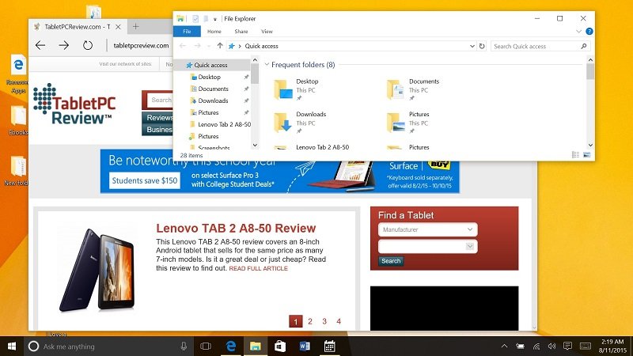The height and width of the screenshot is (356, 633).
Task: Open the View ribbon tab
Action: (267, 32)
